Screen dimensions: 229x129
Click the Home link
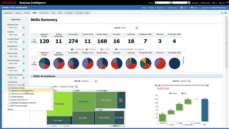pyautogui.click(x=144, y=8)
